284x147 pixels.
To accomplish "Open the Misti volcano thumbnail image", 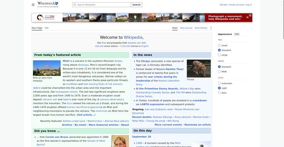I will 47,68.
